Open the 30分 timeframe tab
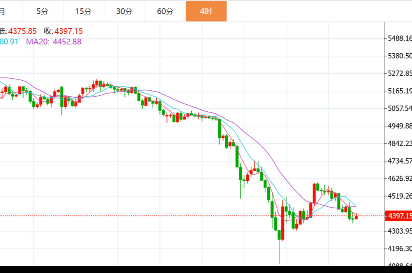This screenshot has height=273, width=412. pyautogui.click(x=124, y=11)
